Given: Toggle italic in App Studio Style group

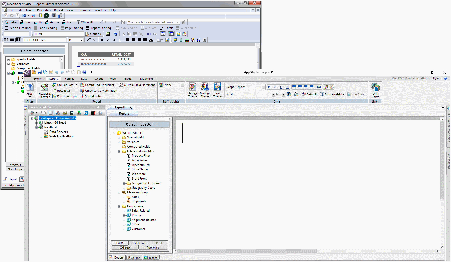Looking at the screenshot, I should click(275, 87).
